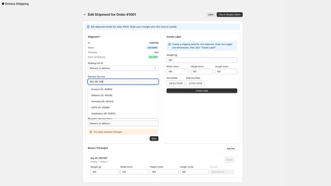Click the Create Label button
The height and width of the screenshot is (186, 331).
[x=202, y=91]
